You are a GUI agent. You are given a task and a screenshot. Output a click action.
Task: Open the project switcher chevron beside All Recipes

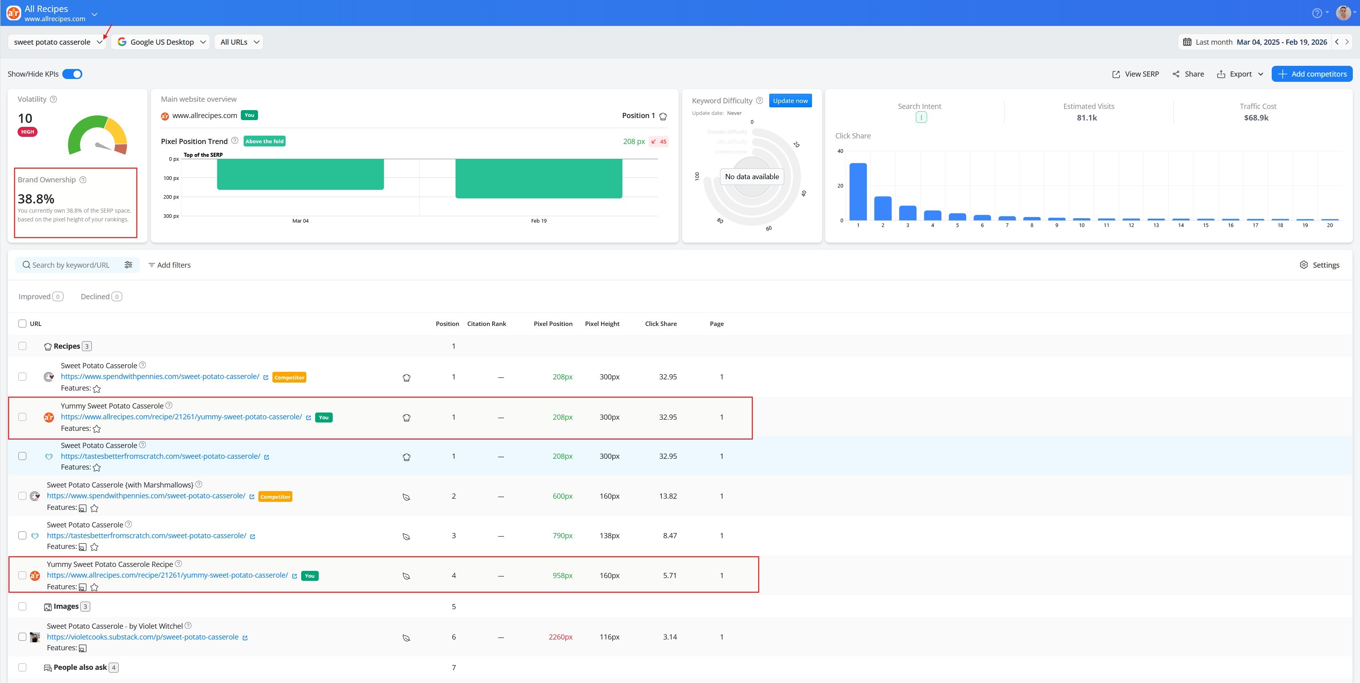(95, 14)
